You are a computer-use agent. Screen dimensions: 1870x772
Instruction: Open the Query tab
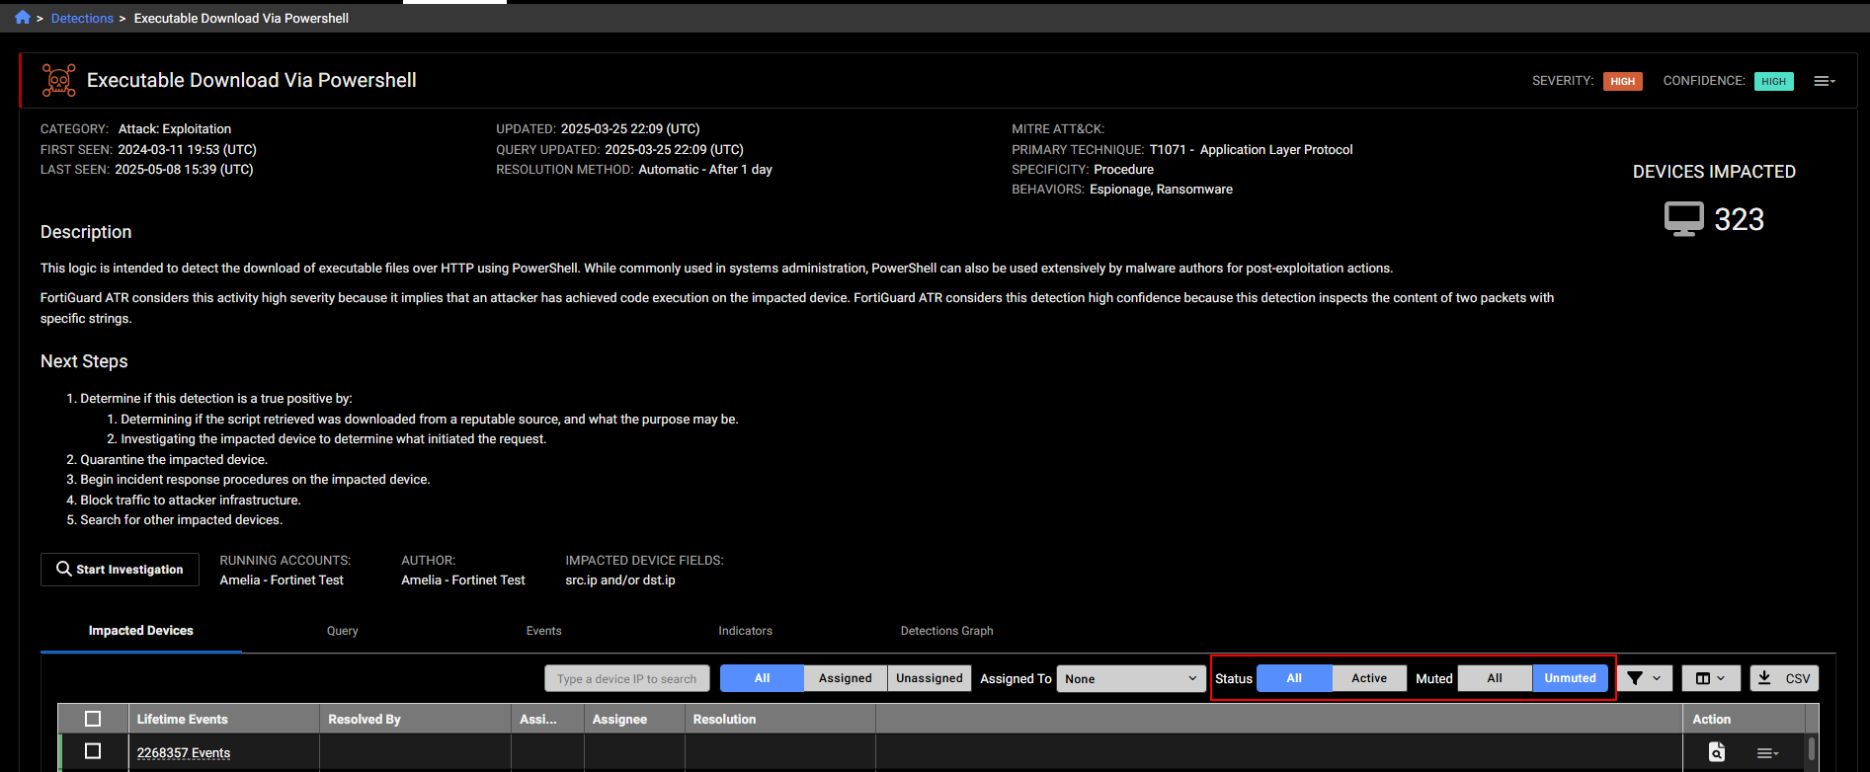[343, 631]
